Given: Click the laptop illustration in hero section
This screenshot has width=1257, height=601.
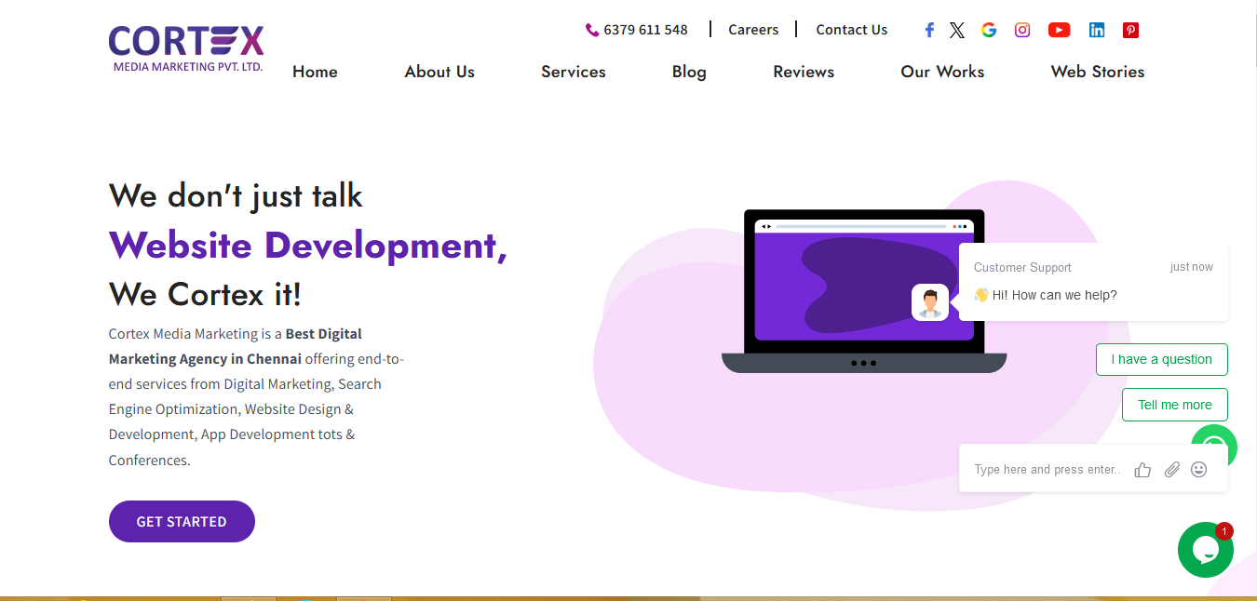Looking at the screenshot, I should click(x=864, y=291).
